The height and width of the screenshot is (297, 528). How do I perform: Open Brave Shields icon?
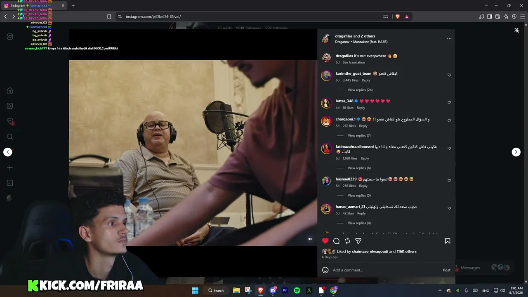click(398, 16)
